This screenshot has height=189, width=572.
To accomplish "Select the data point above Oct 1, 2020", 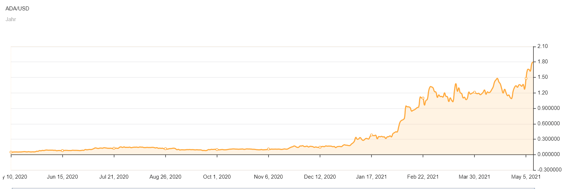I will (217, 150).
